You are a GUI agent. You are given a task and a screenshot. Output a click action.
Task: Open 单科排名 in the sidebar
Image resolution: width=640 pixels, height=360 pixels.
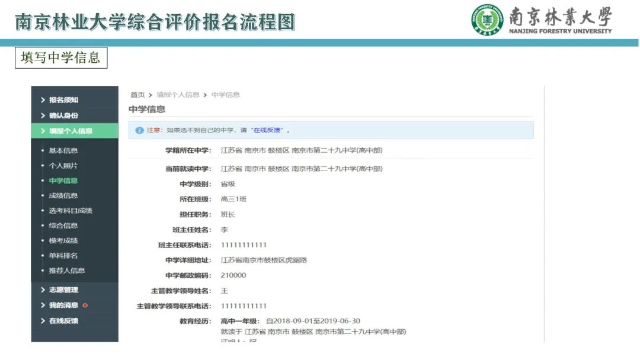click(63, 256)
